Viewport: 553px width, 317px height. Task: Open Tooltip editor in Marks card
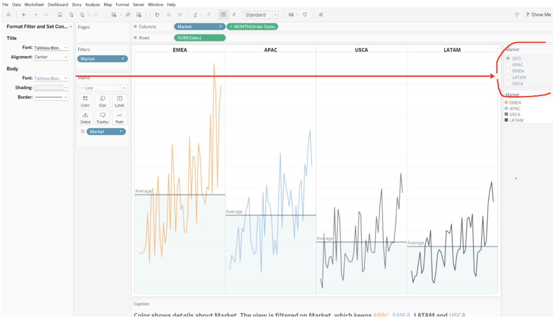pos(103,118)
